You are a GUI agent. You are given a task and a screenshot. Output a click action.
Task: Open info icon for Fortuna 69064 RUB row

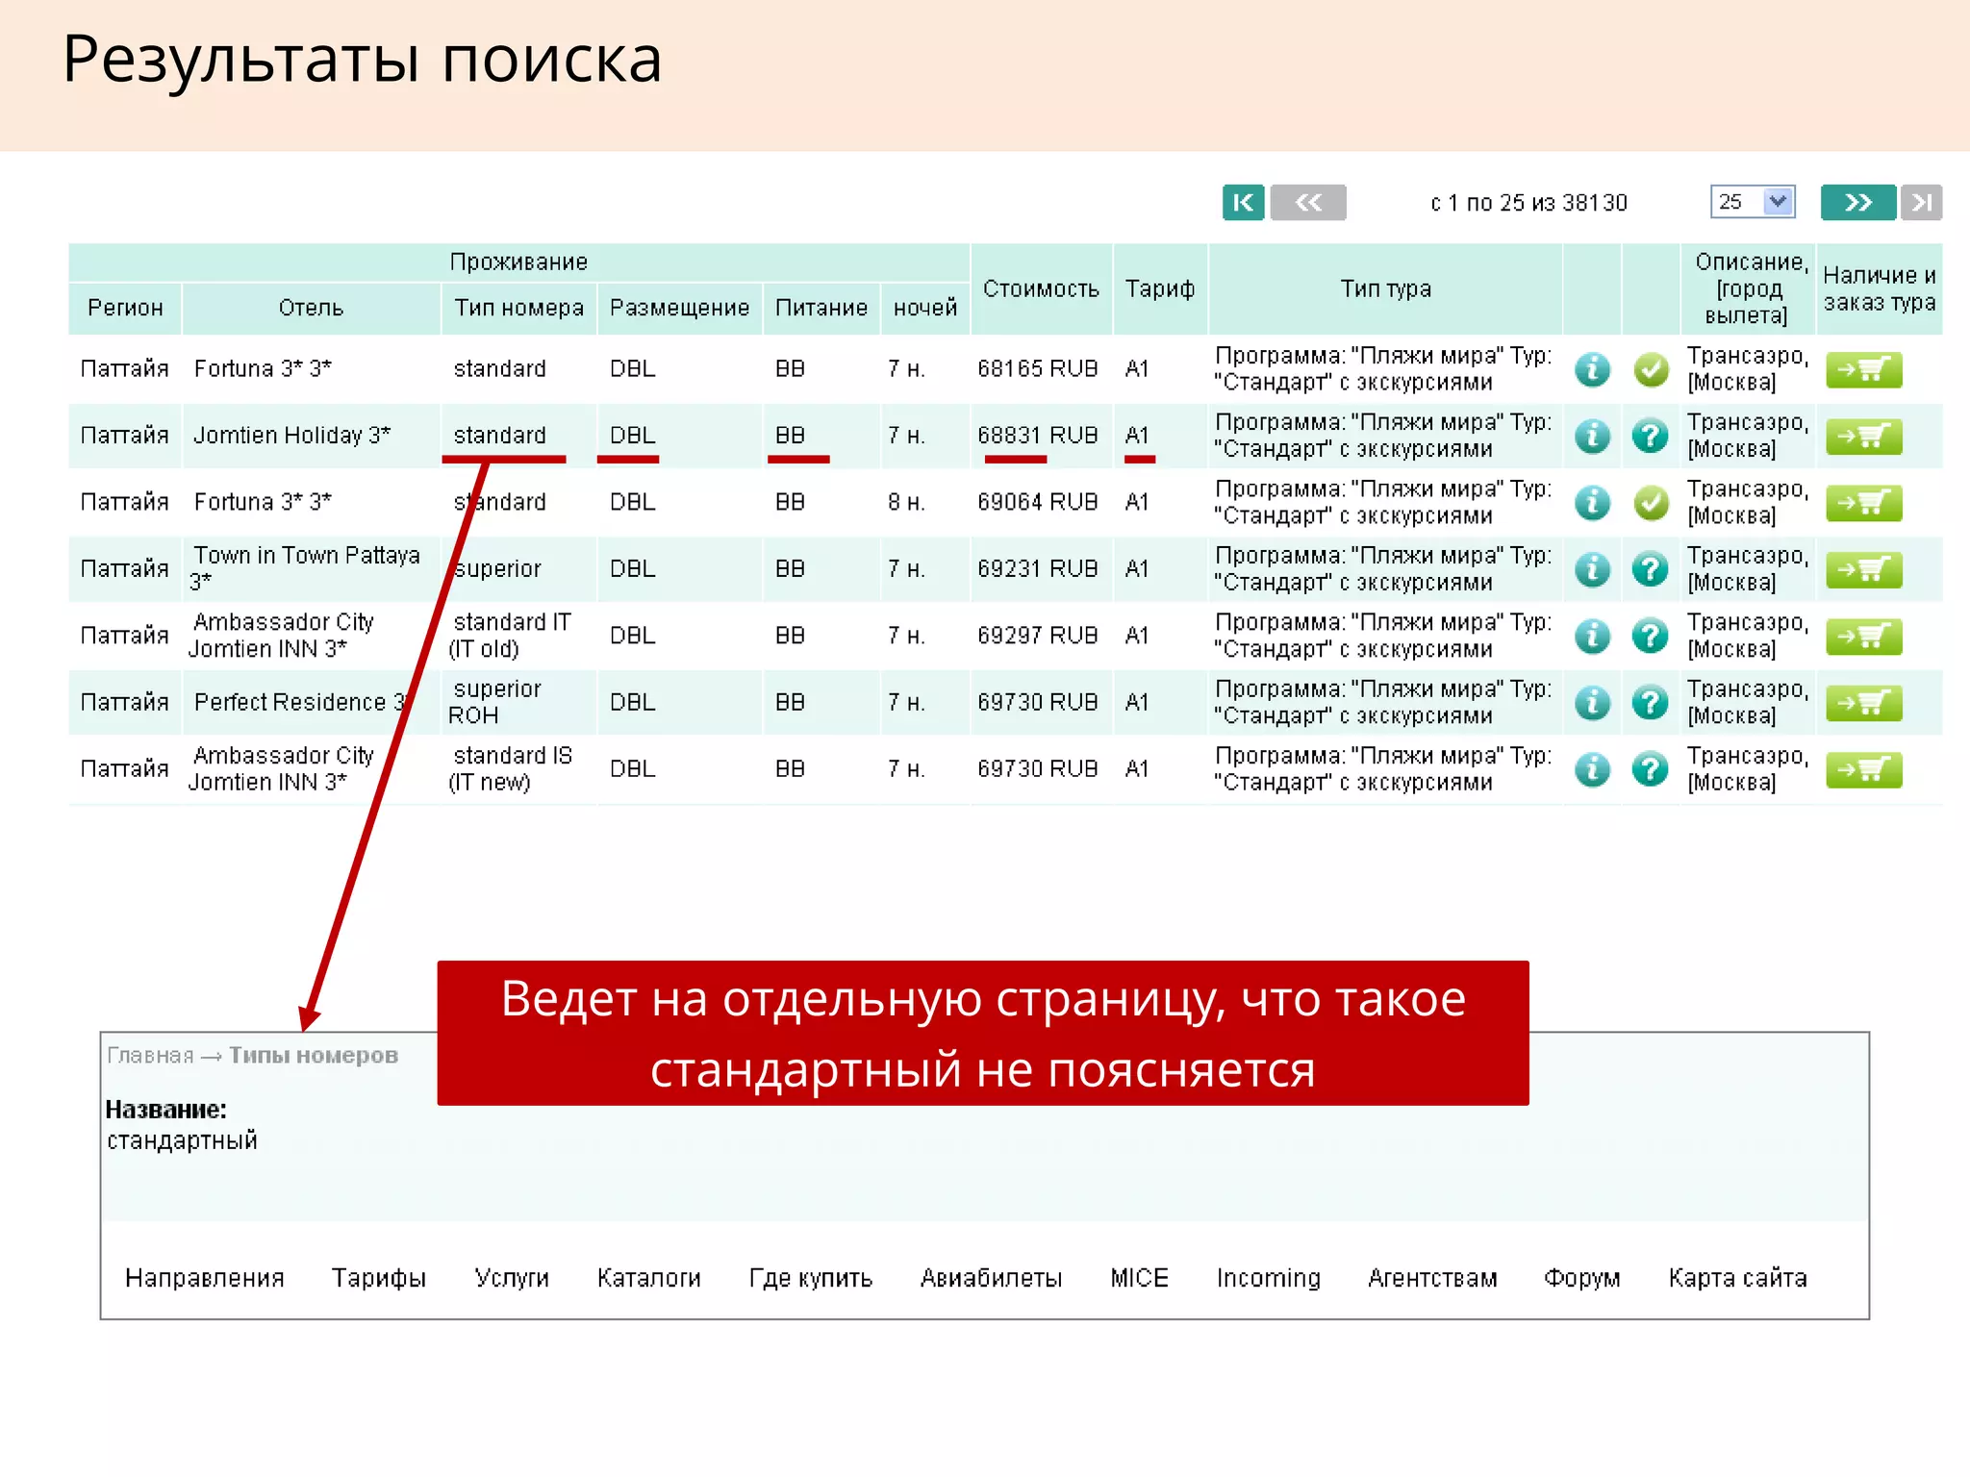click(1592, 502)
